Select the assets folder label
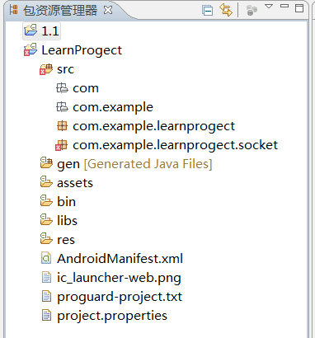The height and width of the screenshot is (338, 315). pyautogui.click(x=75, y=183)
